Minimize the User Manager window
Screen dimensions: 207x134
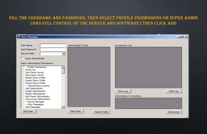(178, 37)
